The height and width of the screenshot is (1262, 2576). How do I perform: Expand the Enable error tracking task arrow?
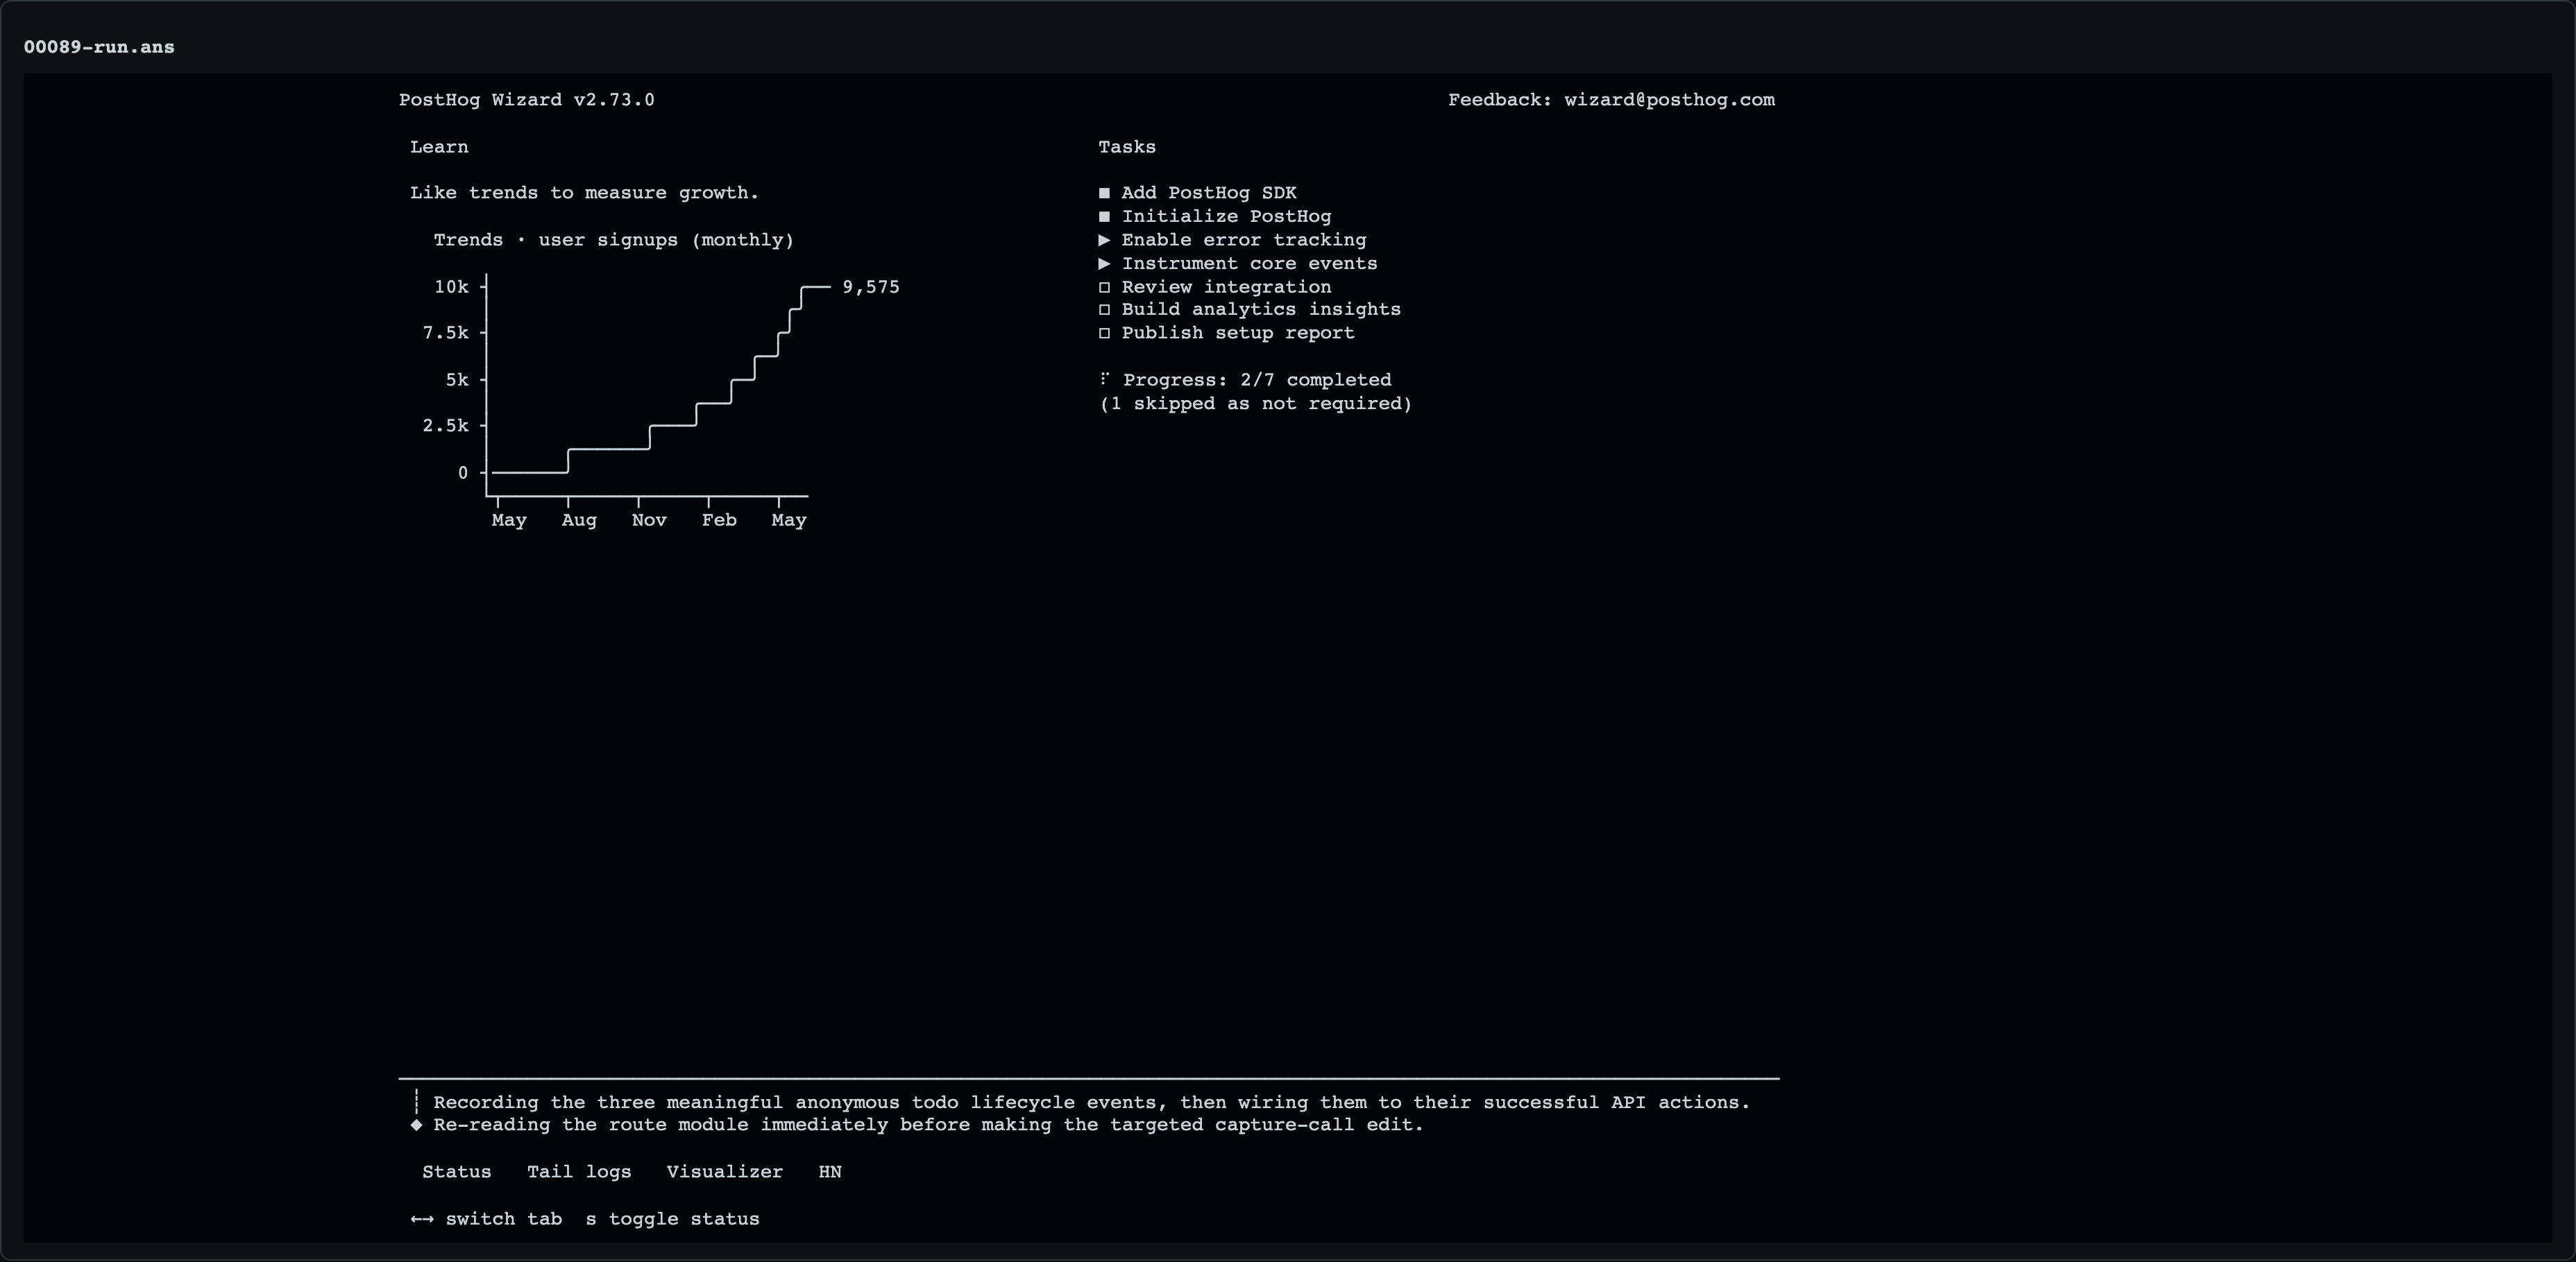[1104, 240]
